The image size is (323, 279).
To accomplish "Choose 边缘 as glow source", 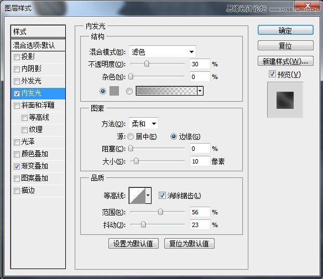I will click(174, 136).
